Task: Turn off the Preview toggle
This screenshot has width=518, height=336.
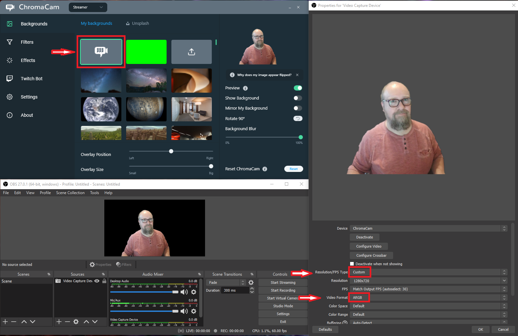Action: [x=298, y=88]
